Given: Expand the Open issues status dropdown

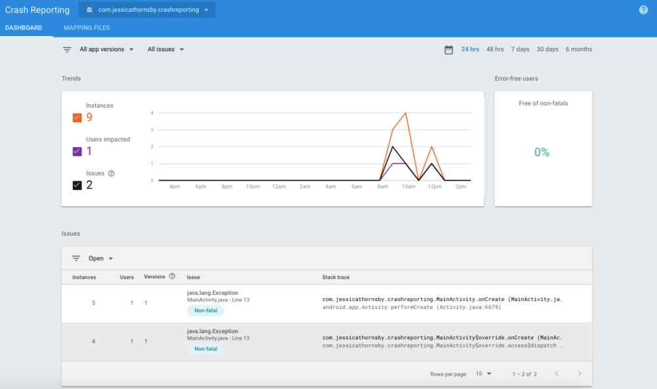Looking at the screenshot, I should 99,258.
